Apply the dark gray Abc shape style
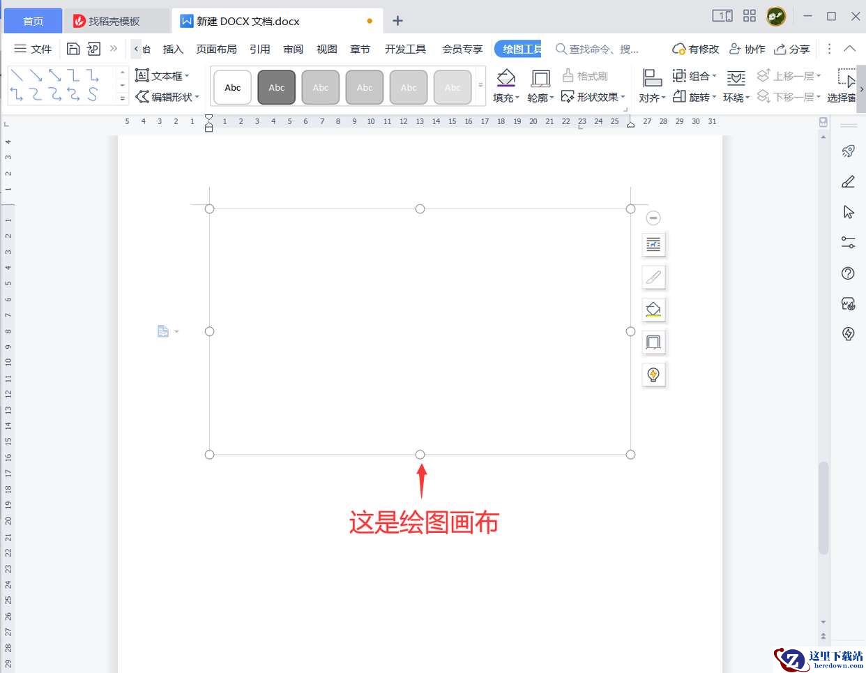866x673 pixels. coord(277,87)
